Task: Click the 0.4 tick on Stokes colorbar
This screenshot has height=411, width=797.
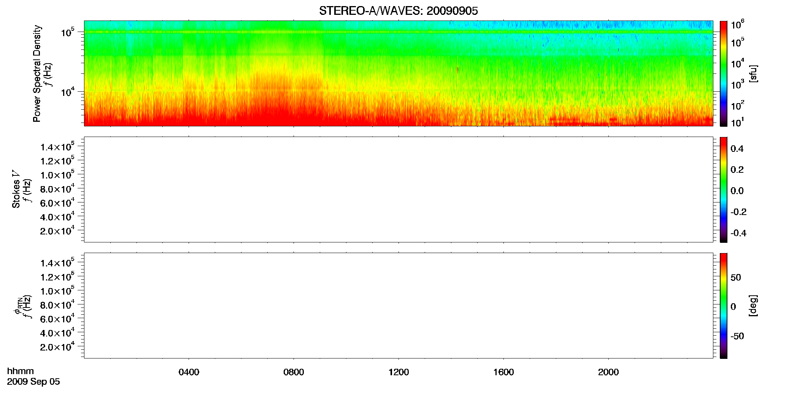Action: click(737, 149)
